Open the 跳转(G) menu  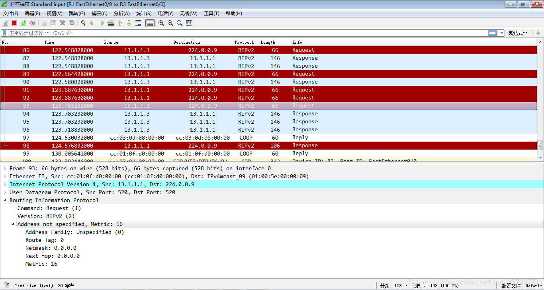tap(77, 14)
